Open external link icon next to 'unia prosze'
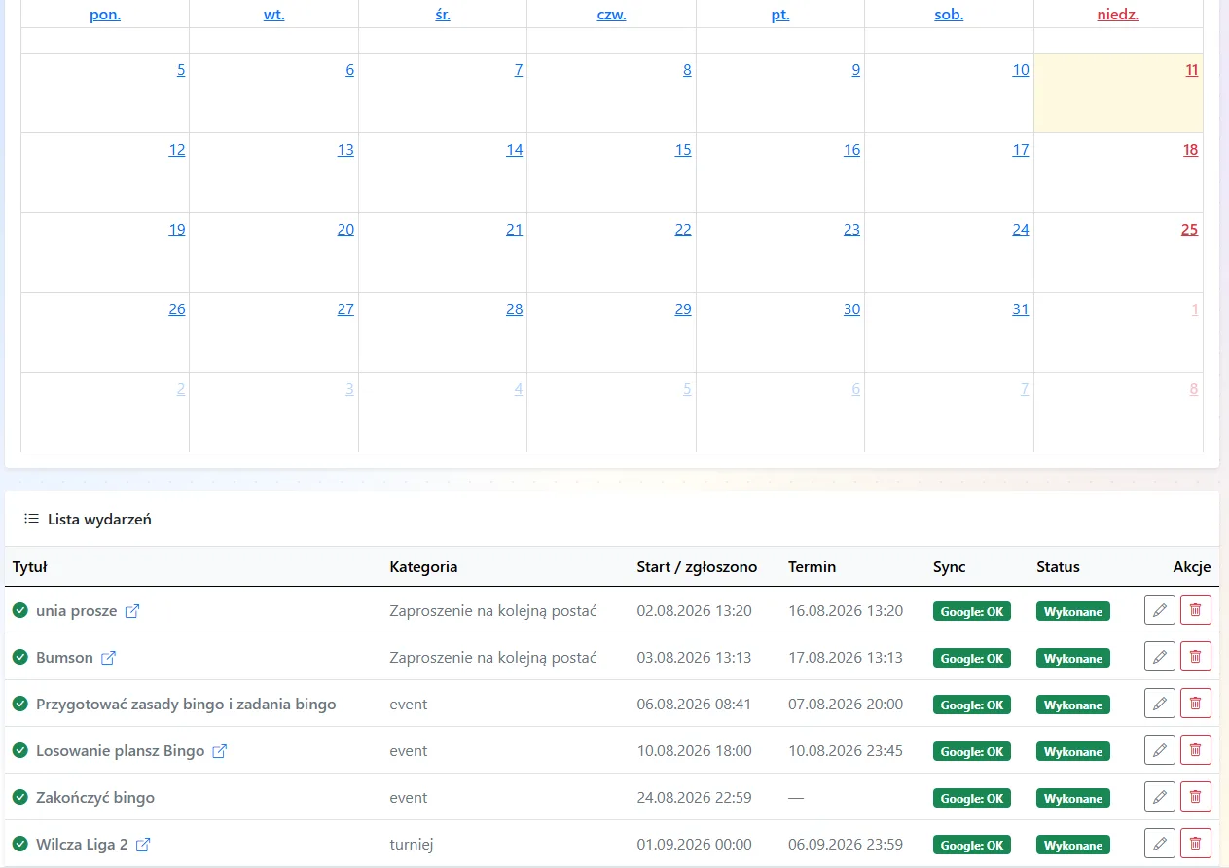The image size is (1229, 868). pos(132,611)
